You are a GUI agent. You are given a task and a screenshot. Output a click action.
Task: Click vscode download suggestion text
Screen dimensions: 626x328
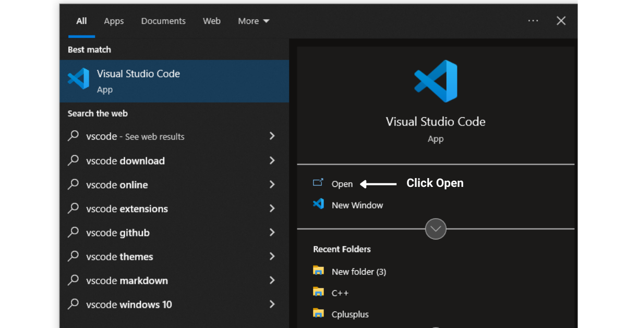[125, 161]
